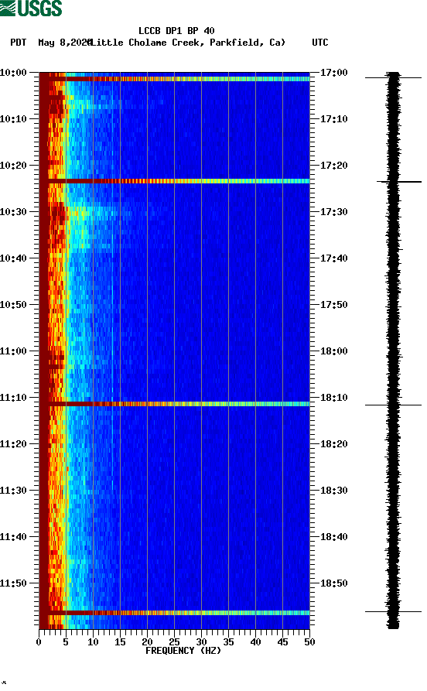This screenshot has width=427, height=691.
Task: Click the '45' frequency axis tick label
Action: point(282,642)
